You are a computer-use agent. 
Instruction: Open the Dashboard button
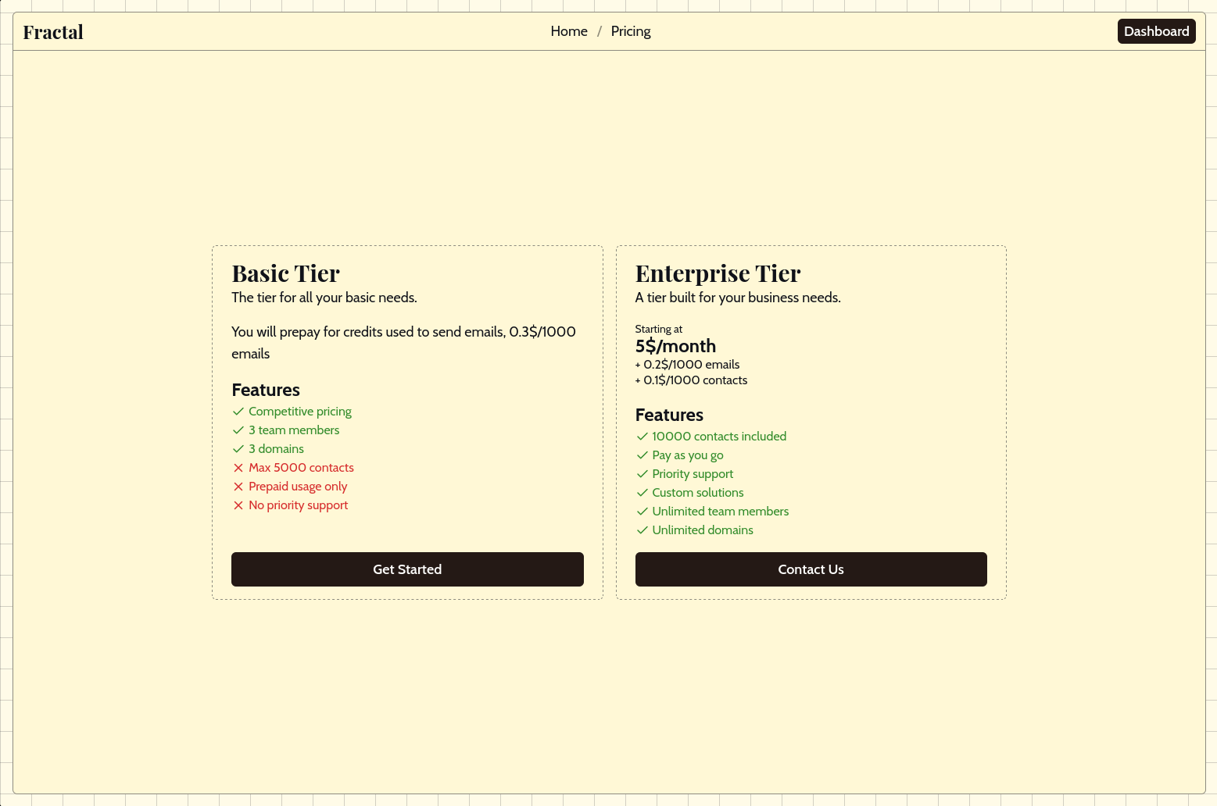pos(1156,31)
